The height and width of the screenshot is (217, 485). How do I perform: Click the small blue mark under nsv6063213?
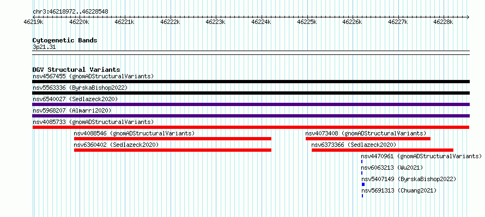click(x=362, y=173)
